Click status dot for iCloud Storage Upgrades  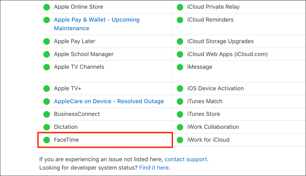pos(180,41)
